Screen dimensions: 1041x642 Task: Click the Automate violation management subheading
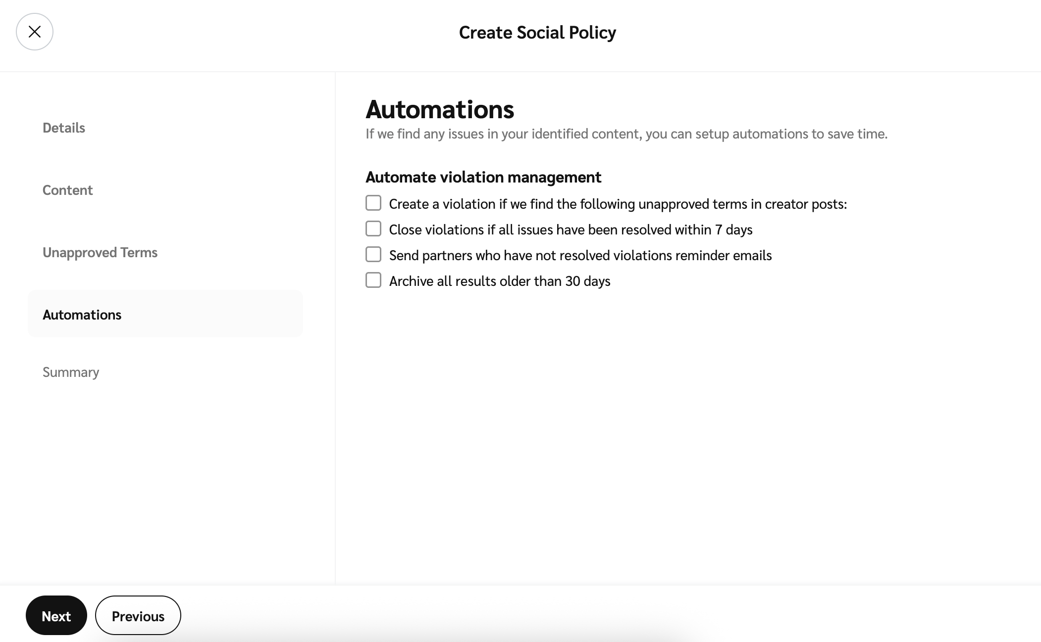(483, 177)
